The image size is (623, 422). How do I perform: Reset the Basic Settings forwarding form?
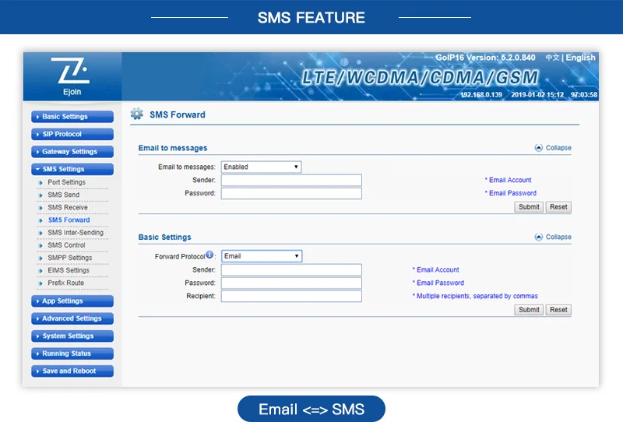point(558,310)
